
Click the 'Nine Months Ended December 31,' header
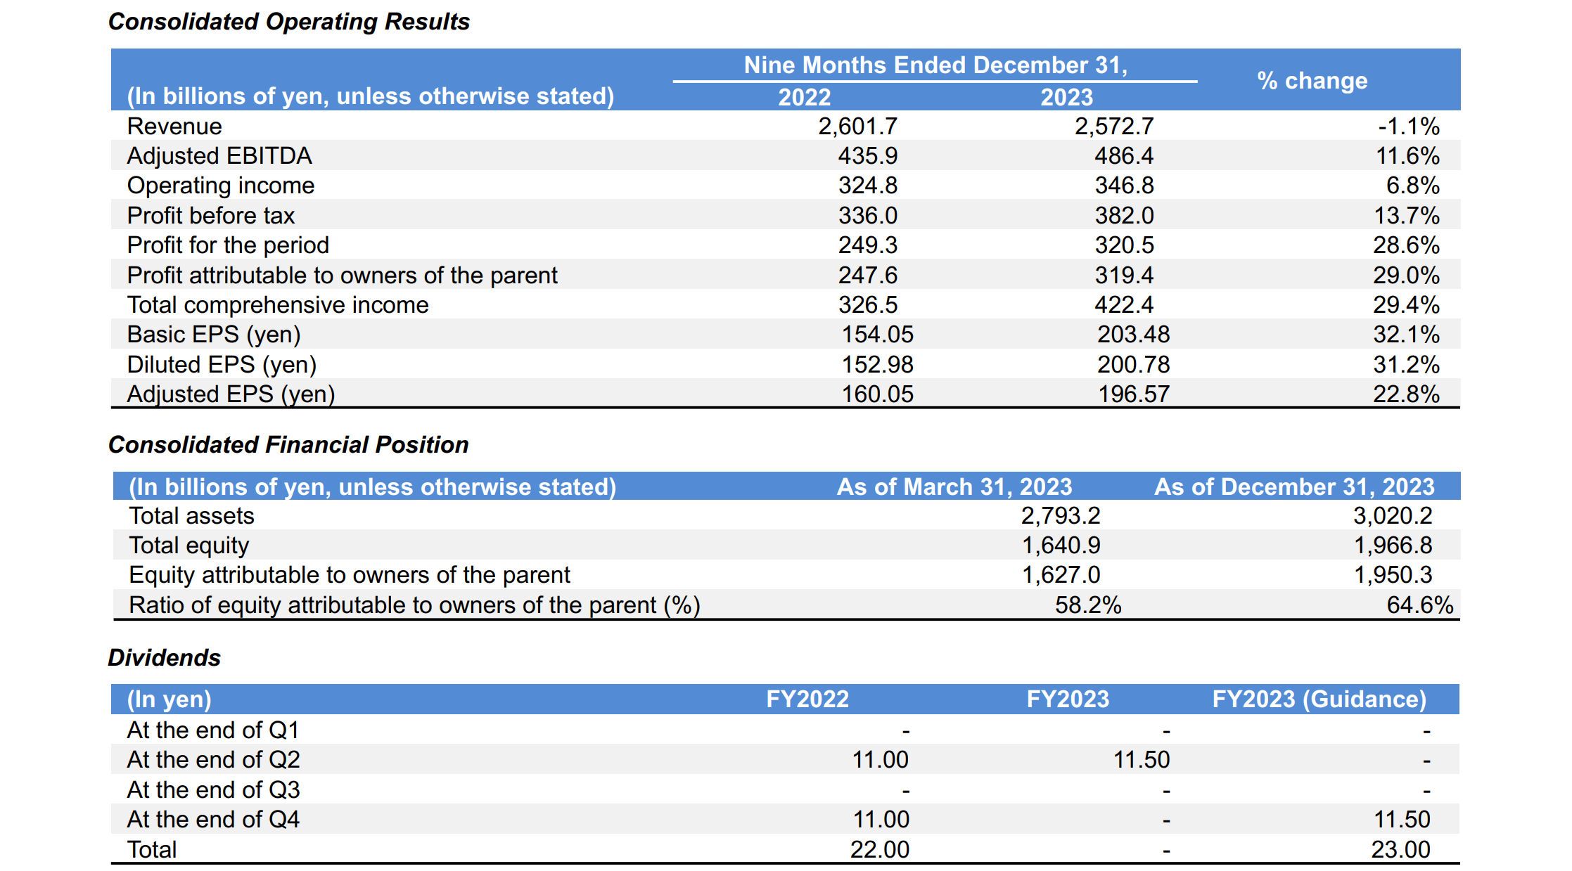[x=935, y=65]
